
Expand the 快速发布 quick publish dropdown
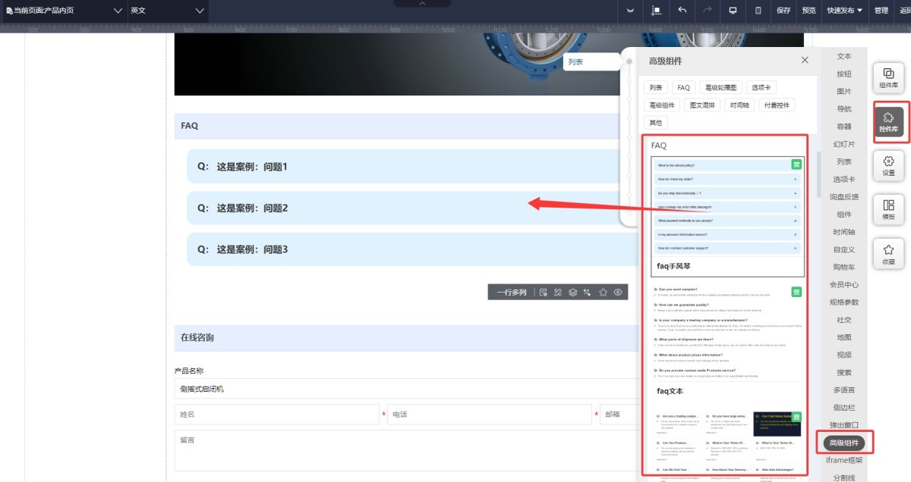coord(844,11)
